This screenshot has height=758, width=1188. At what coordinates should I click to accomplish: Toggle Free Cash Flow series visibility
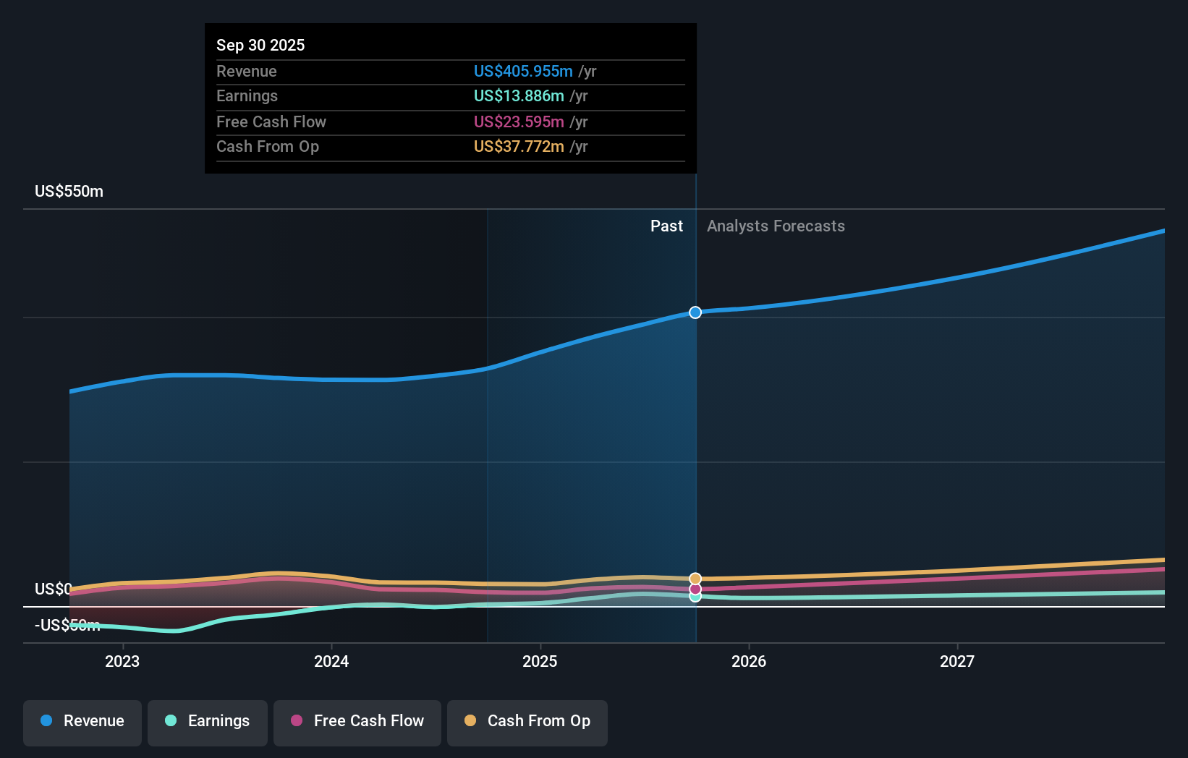point(357,721)
